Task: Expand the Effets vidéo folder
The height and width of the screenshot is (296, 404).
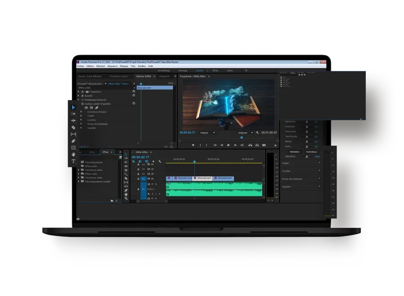Action: click(79, 174)
